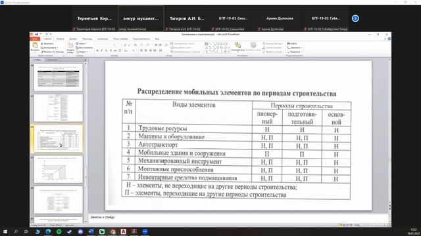Screen dimensions: 421x236
Task: Open the Рецензирование ribbon tab
Action: tap(141, 39)
